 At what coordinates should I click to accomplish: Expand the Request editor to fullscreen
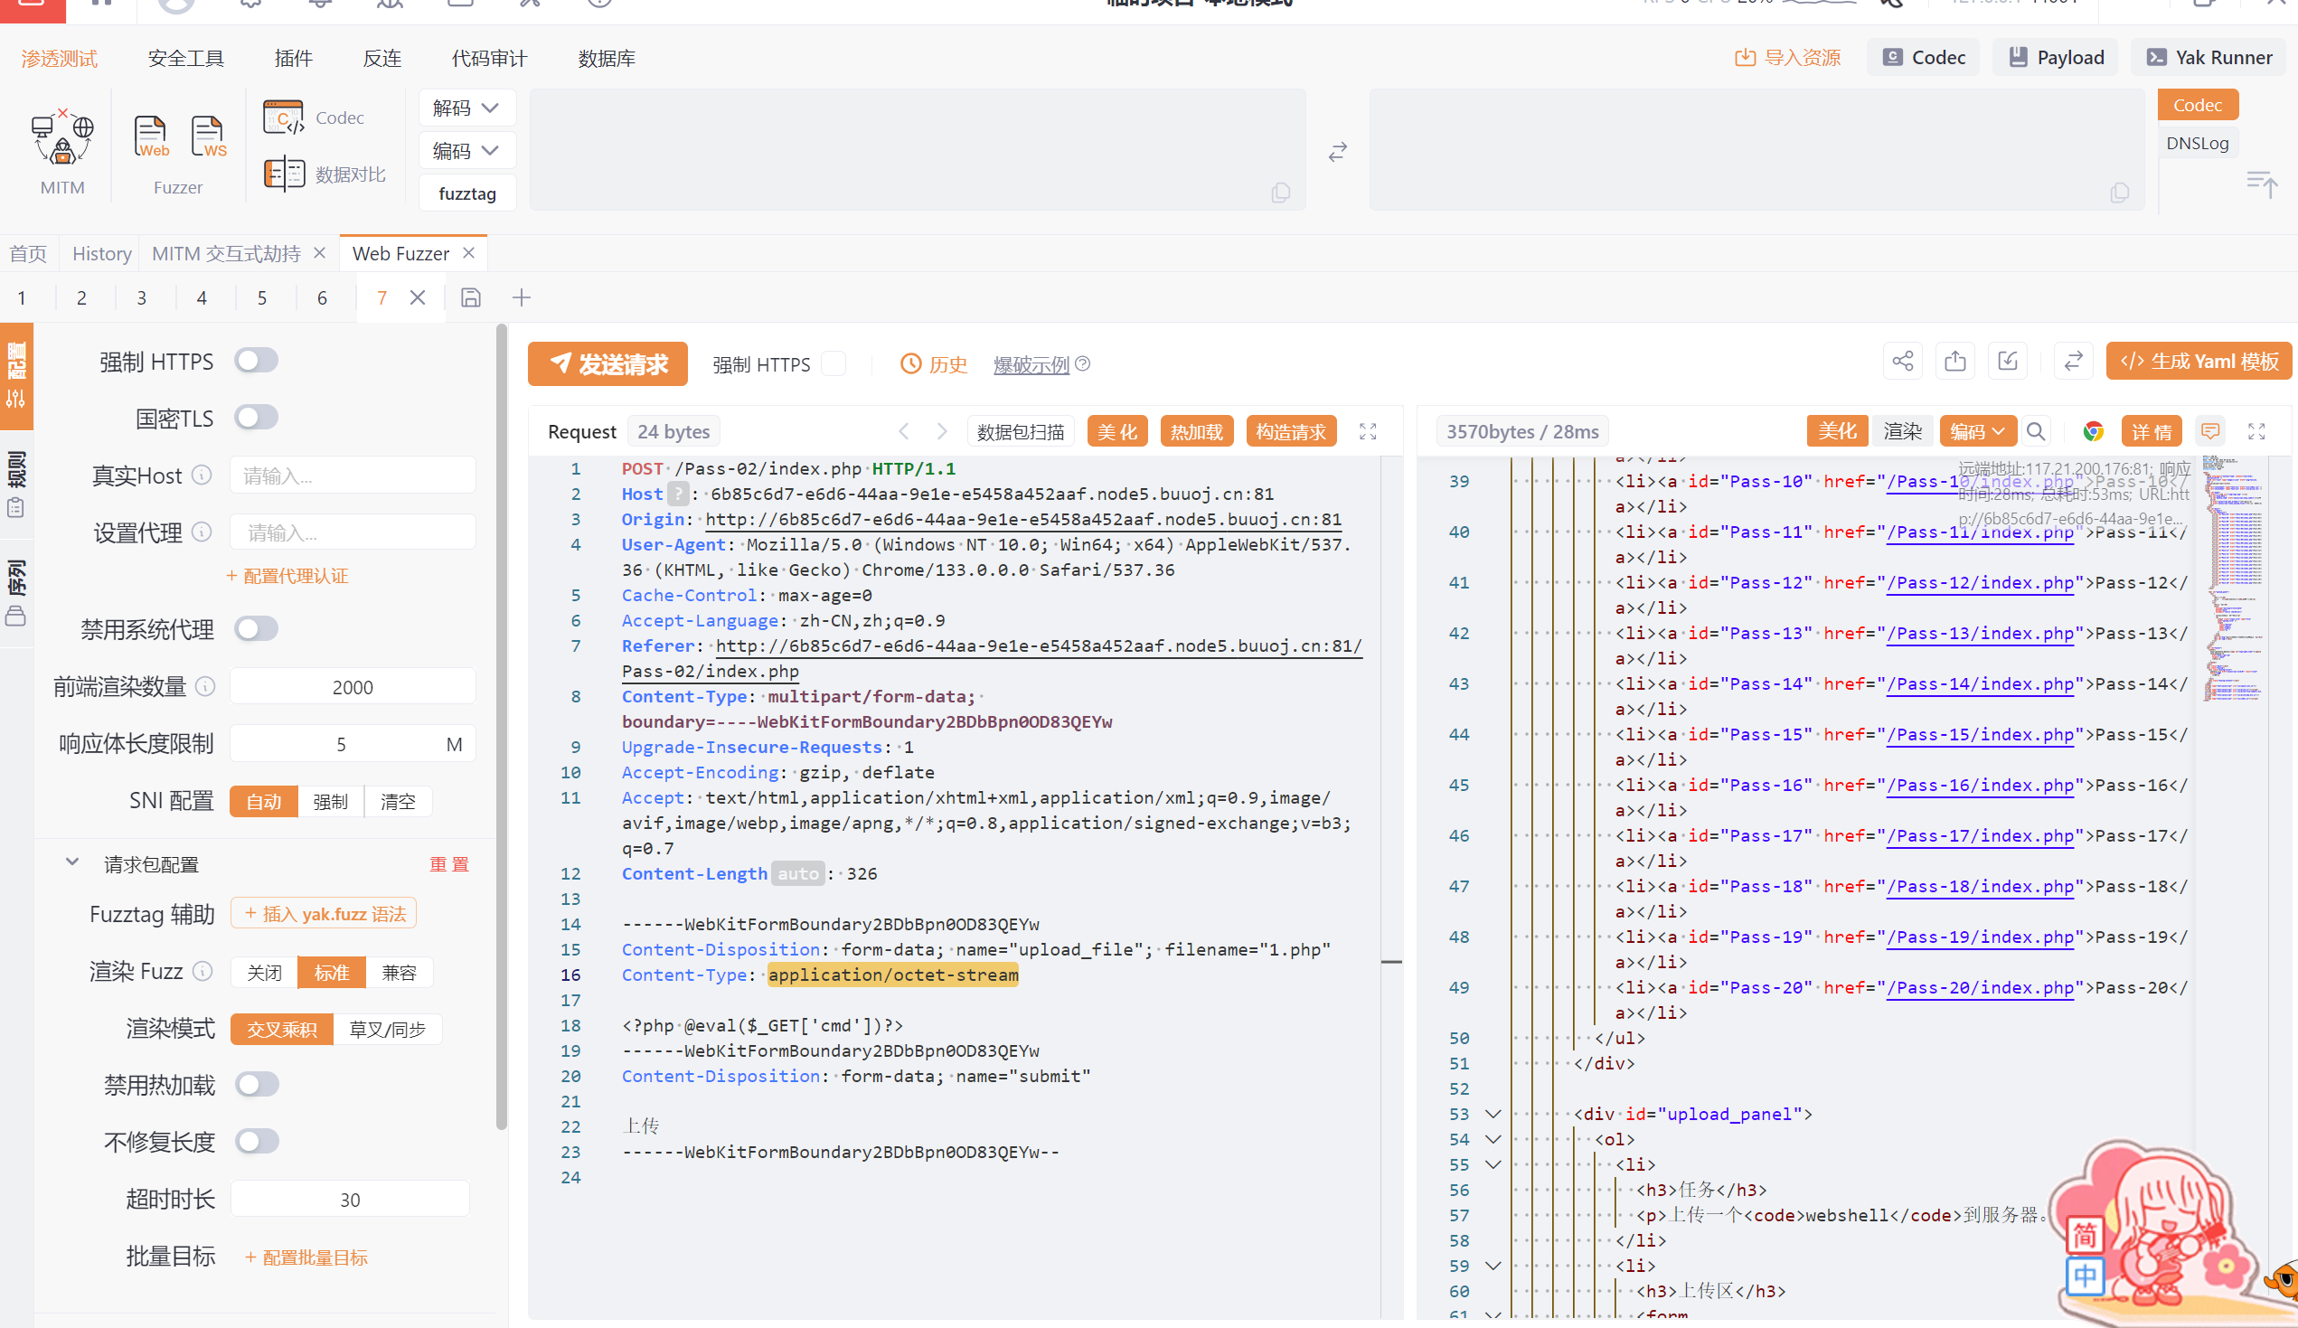point(1367,431)
